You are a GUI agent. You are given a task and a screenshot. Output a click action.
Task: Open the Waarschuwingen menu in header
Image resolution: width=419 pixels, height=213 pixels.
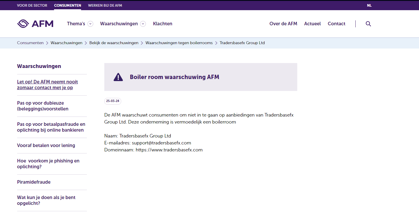coord(119,24)
